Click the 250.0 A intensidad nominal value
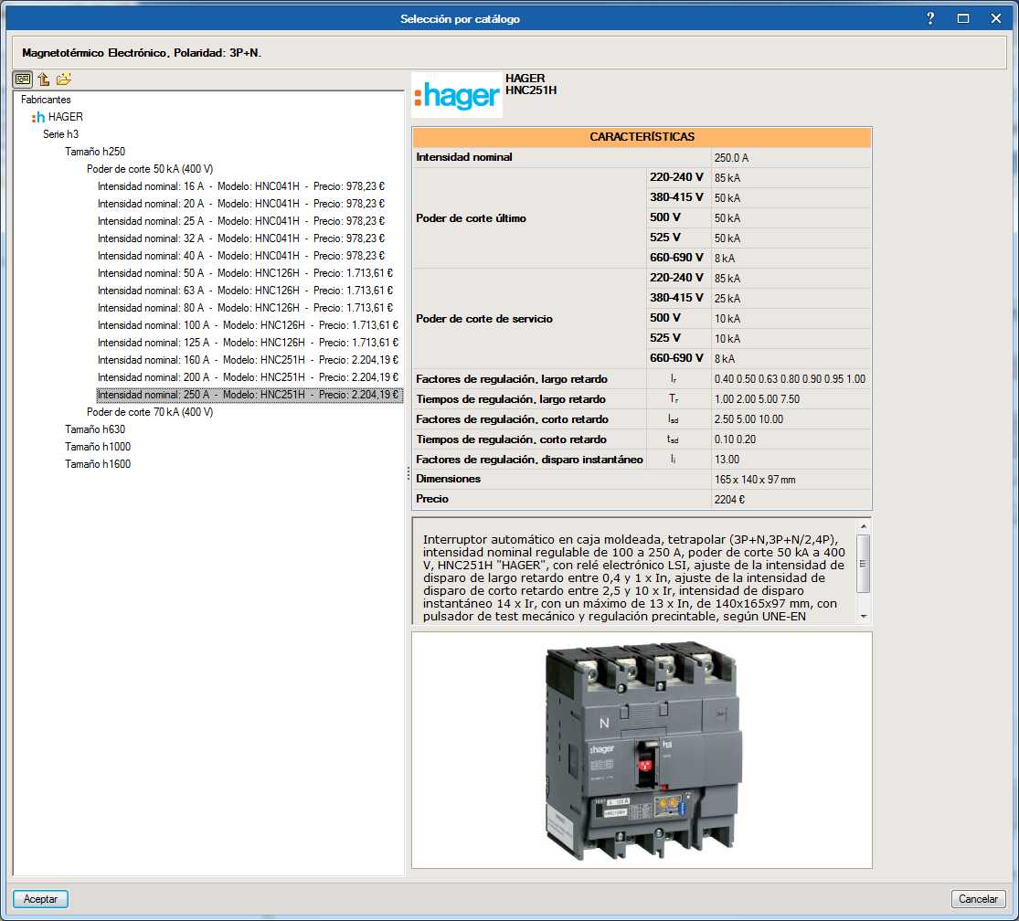 pos(732,158)
